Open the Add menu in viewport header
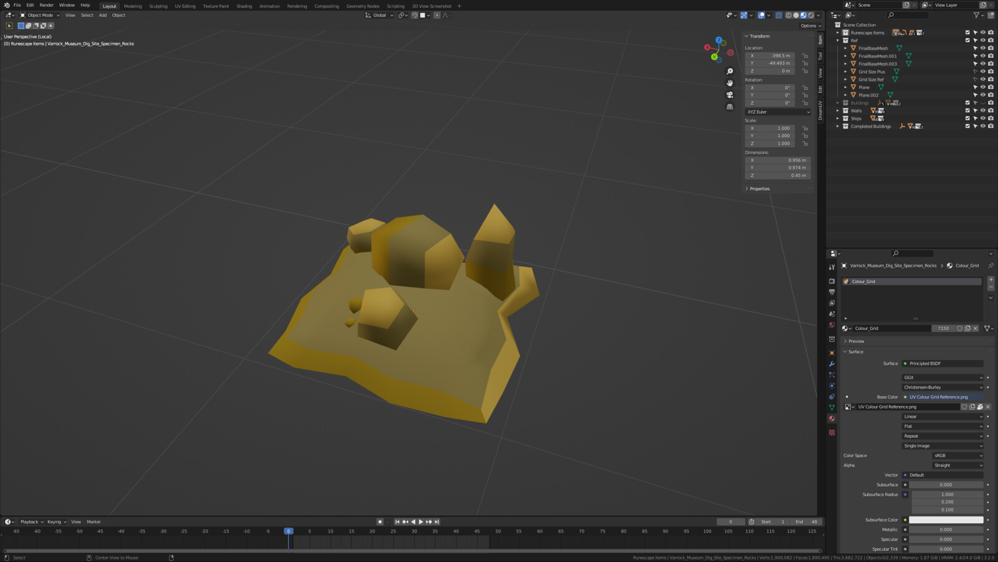The height and width of the screenshot is (562, 998). pyautogui.click(x=103, y=15)
